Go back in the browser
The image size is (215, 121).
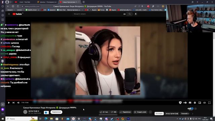8,6
